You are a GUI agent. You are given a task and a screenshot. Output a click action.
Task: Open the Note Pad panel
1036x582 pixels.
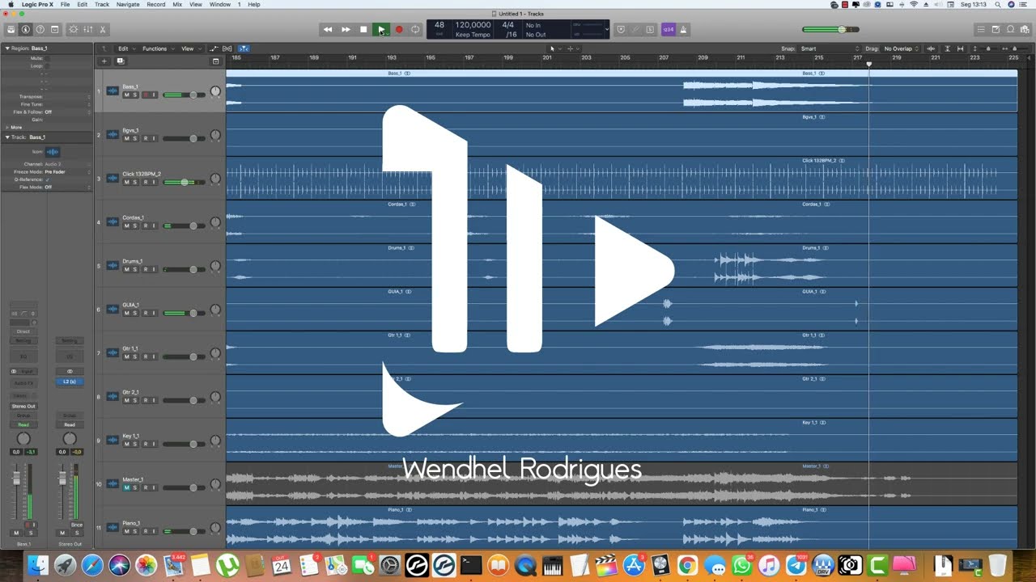[996, 30]
